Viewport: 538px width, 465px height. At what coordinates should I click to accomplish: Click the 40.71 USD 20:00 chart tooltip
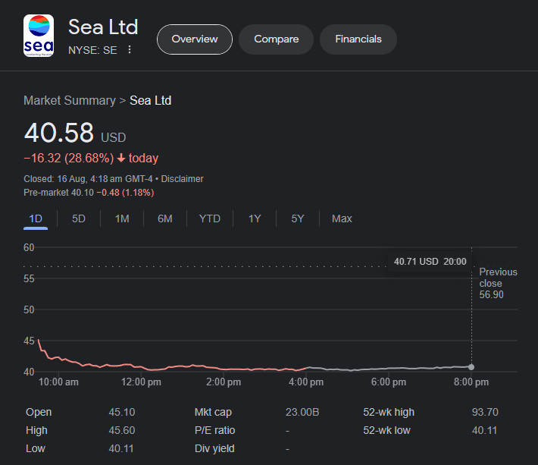tap(430, 262)
